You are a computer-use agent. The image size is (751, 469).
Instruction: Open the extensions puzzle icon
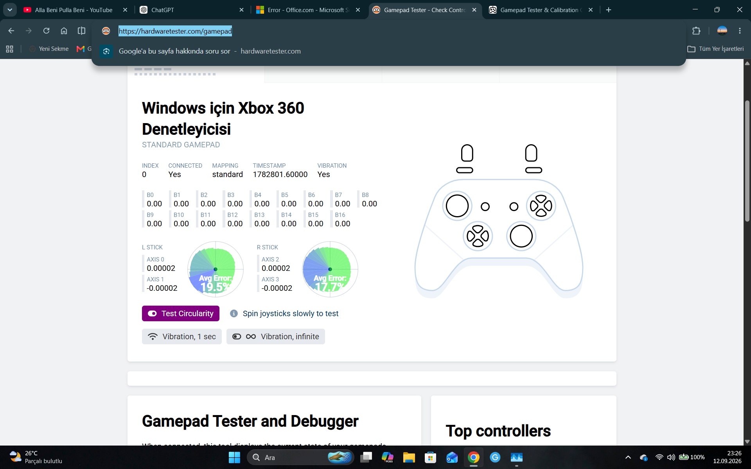(x=696, y=31)
